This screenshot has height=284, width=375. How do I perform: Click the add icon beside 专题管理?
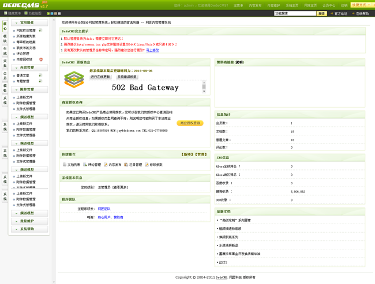click(x=40, y=81)
